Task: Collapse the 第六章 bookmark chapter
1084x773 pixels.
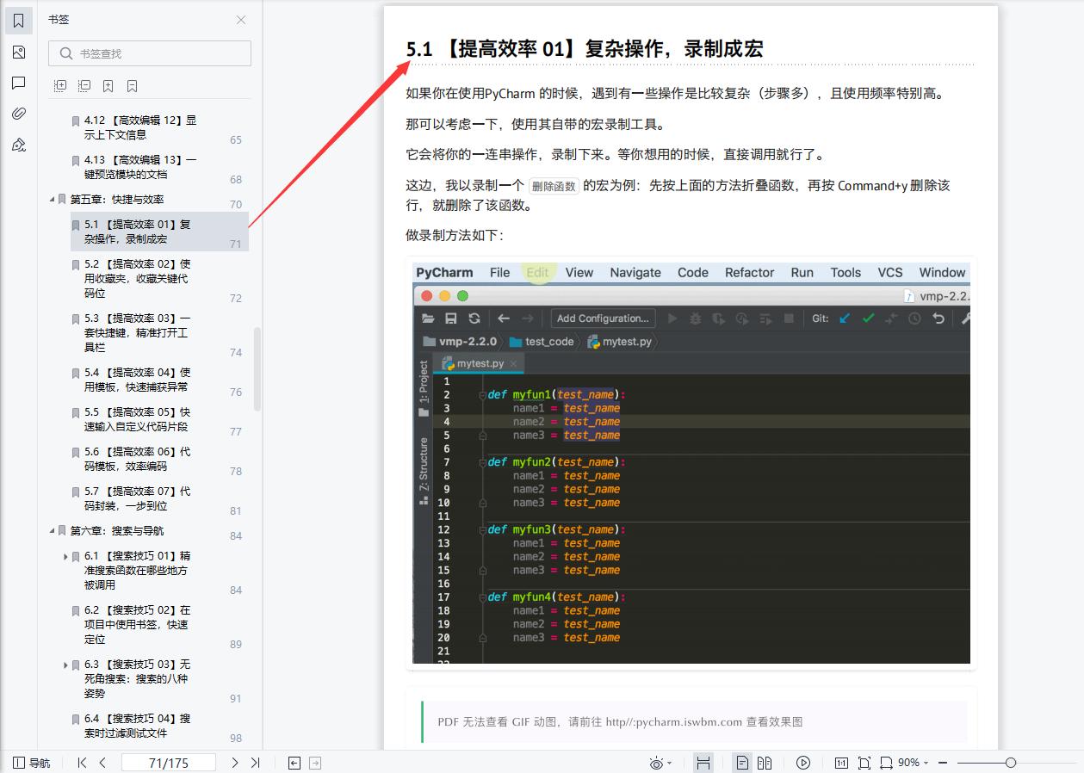Action: pos(52,530)
